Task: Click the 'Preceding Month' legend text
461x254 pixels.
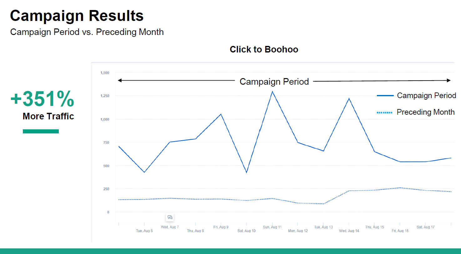Action: 425,112
